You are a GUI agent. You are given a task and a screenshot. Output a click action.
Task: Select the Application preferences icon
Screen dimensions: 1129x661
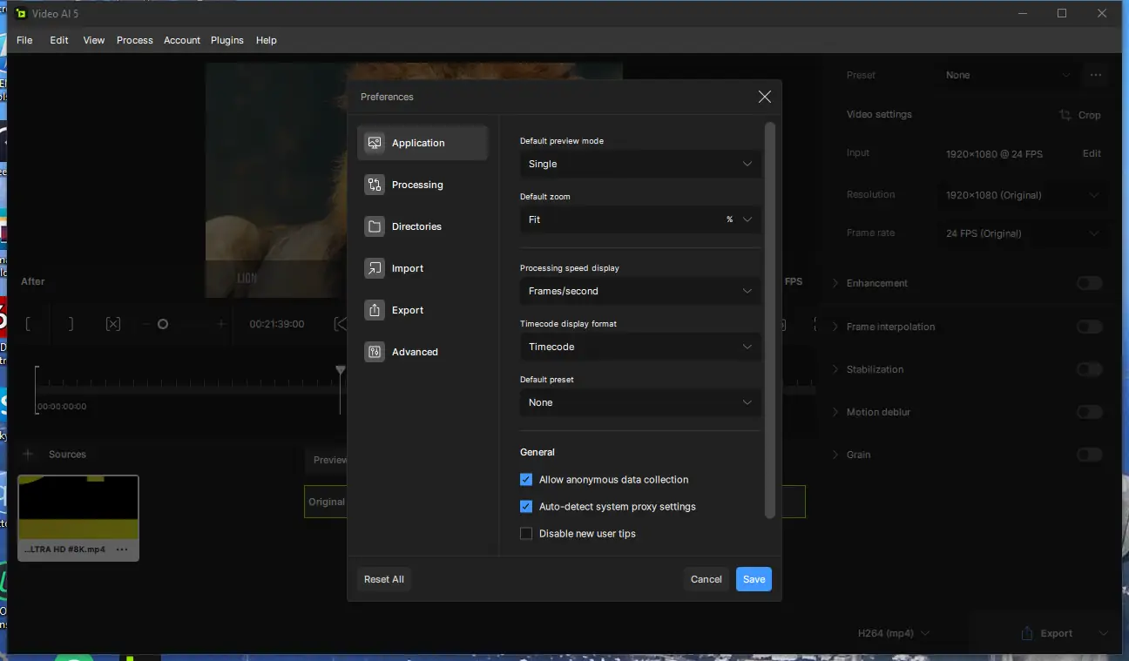tap(375, 143)
